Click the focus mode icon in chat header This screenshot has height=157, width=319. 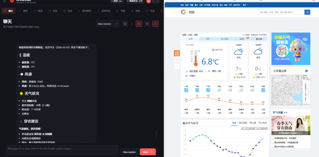(x=147, y=24)
